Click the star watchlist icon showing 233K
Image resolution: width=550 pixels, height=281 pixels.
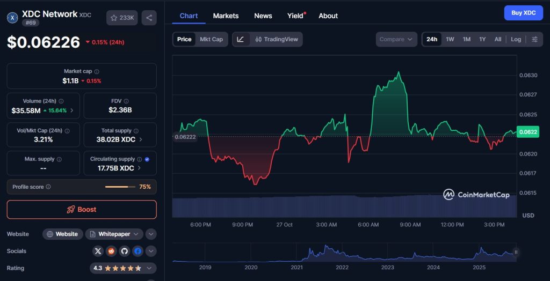click(x=122, y=18)
